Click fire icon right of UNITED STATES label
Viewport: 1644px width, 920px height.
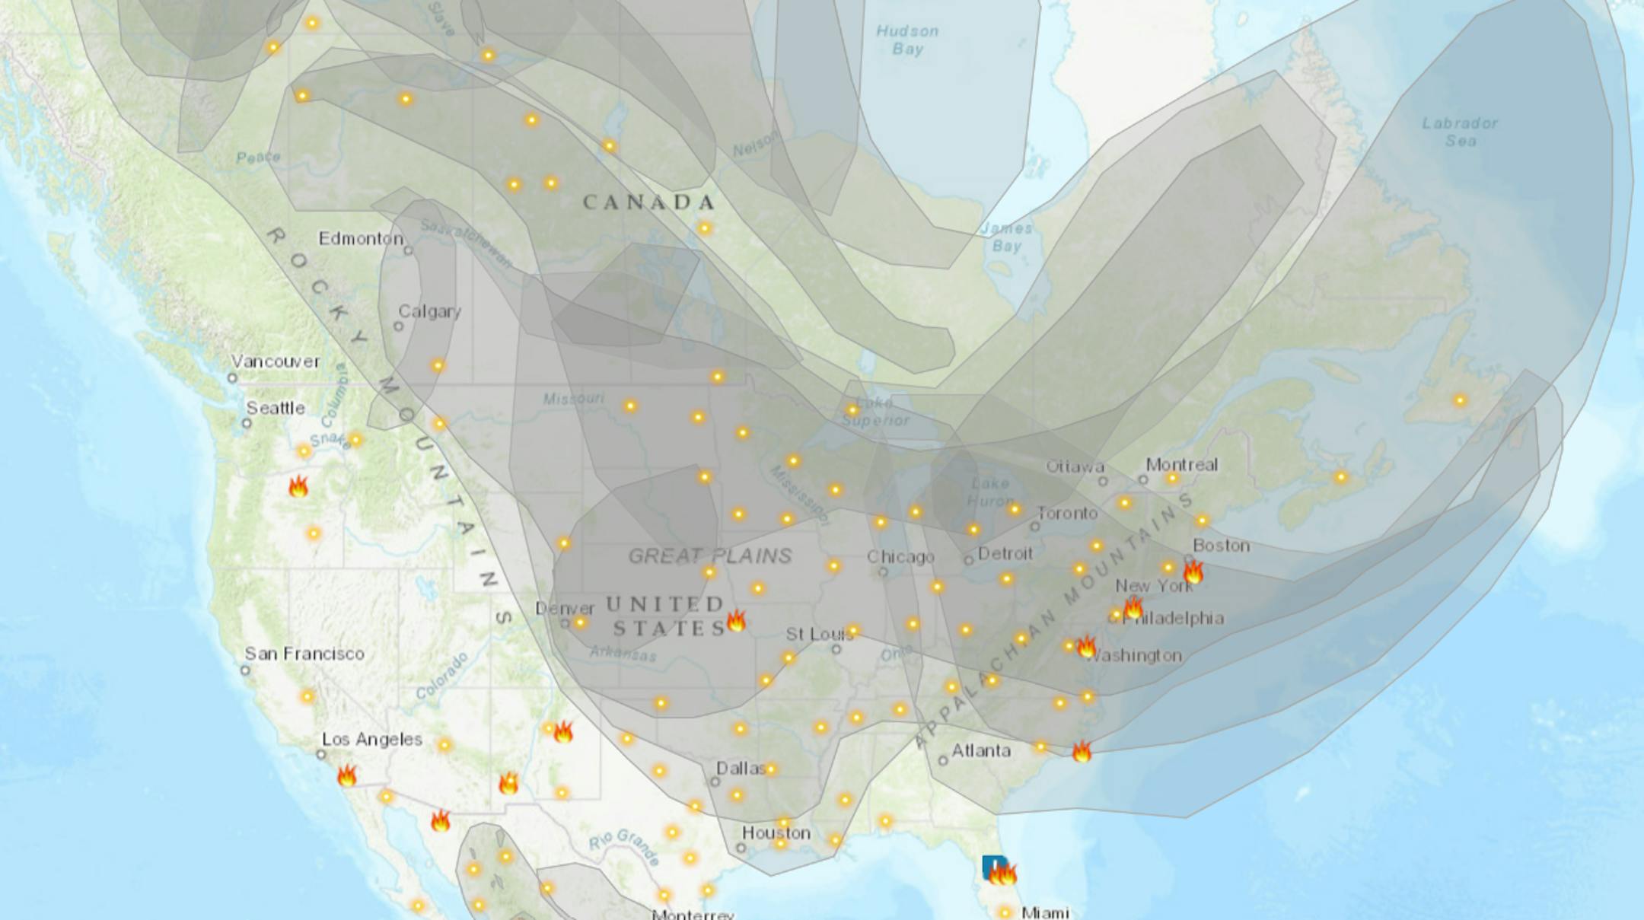click(736, 621)
